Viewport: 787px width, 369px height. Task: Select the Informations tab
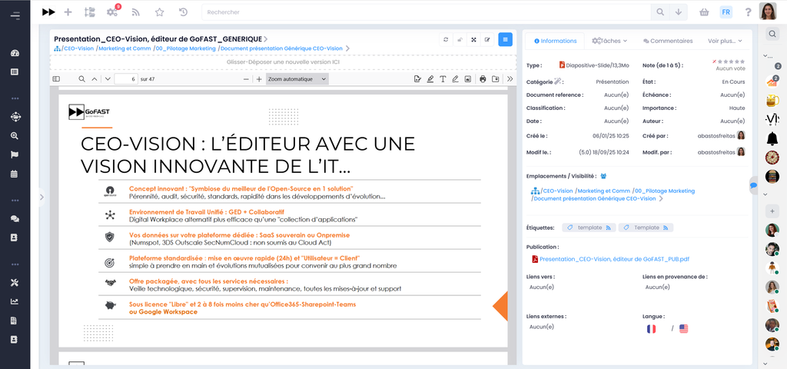555,41
